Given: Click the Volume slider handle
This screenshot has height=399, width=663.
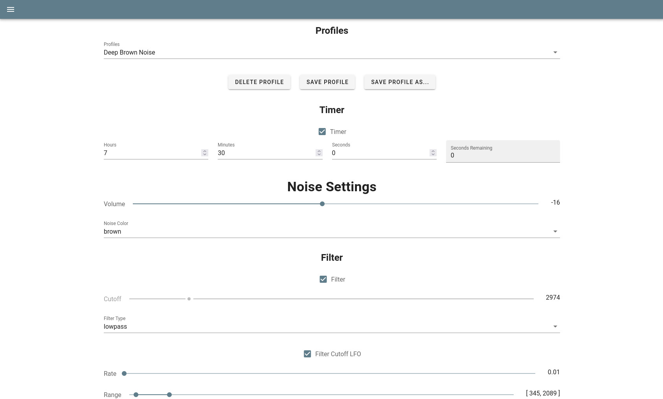Looking at the screenshot, I should (322, 204).
